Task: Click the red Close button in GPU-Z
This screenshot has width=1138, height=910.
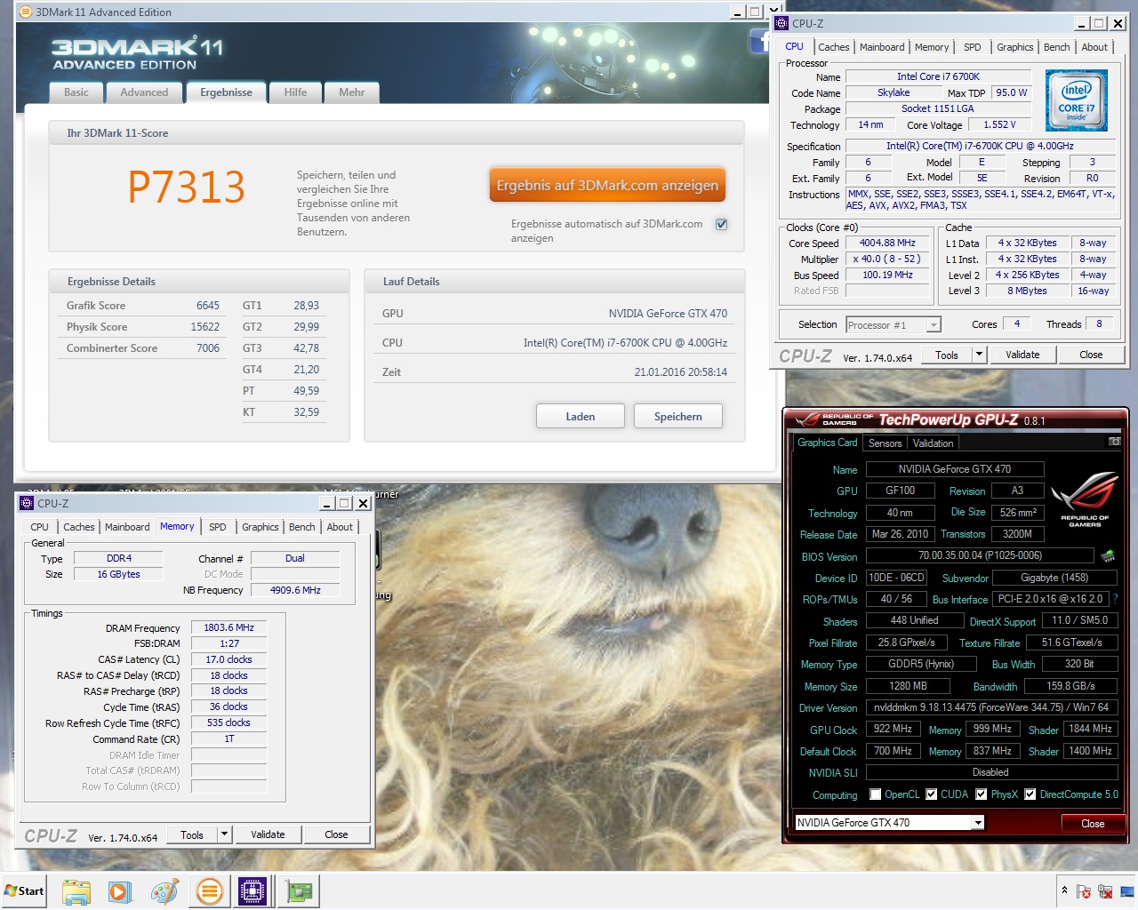Action: click(1093, 824)
